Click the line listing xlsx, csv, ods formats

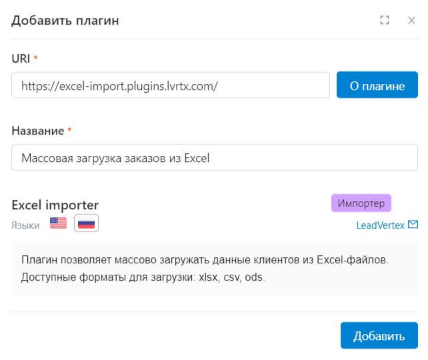click(x=143, y=277)
